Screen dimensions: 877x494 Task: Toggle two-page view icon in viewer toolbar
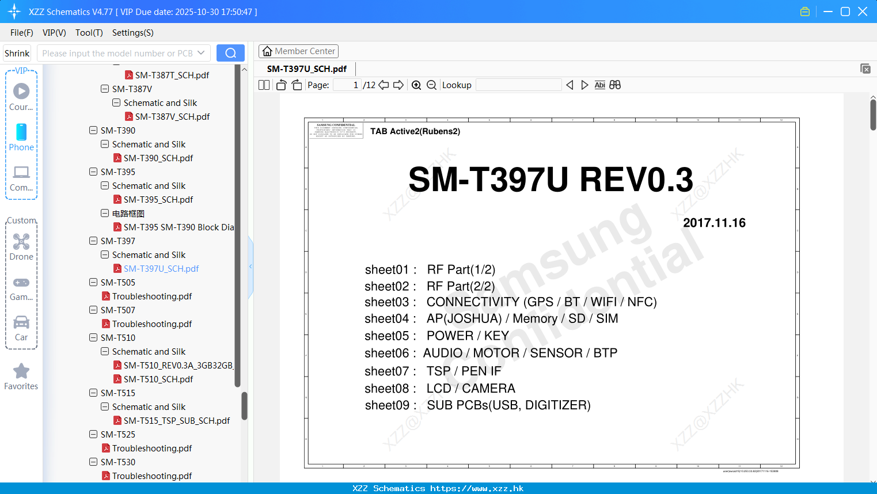[264, 85]
